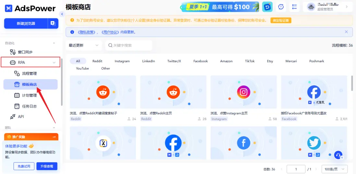Collapse the 团队 section arrow
Viewport: 356px width, 174px height.
[x=54, y=128]
